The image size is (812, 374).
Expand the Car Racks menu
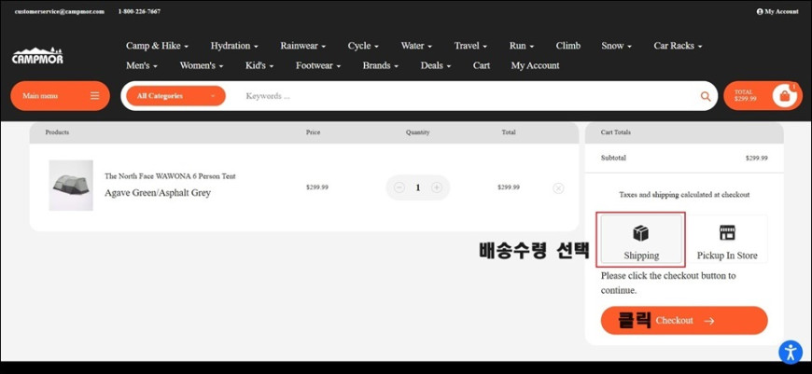pos(678,46)
